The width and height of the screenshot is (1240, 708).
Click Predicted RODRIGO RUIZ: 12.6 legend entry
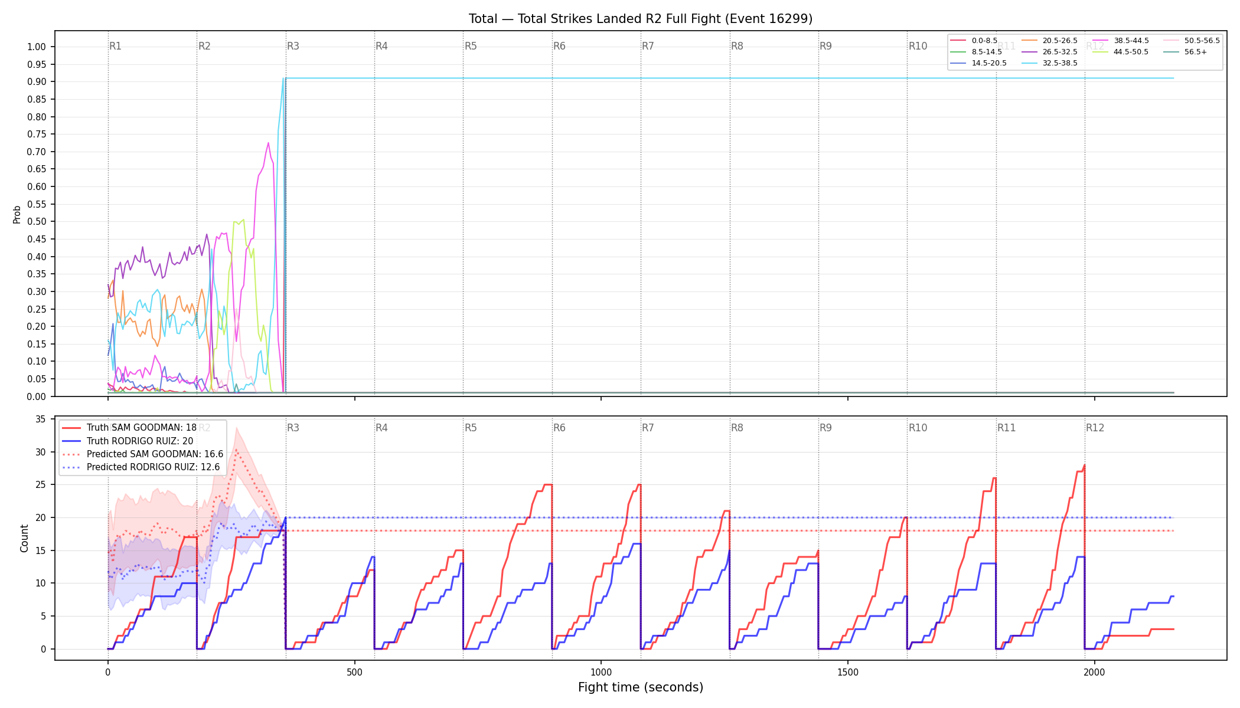141,467
